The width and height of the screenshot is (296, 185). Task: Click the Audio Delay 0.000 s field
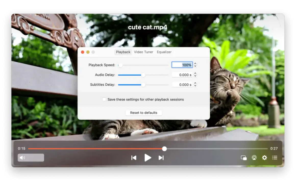coord(182,75)
